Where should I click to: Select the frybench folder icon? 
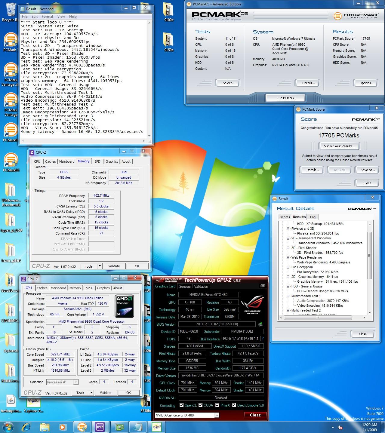(x=11, y=343)
